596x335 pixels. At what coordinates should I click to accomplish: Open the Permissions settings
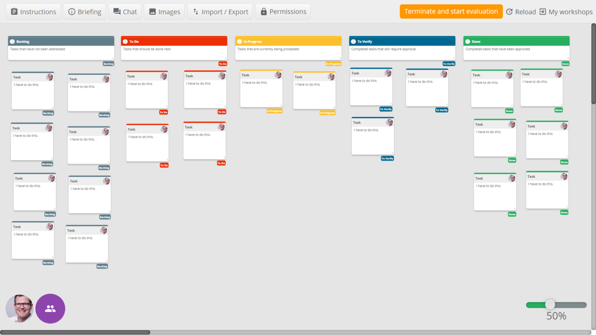[x=283, y=12]
